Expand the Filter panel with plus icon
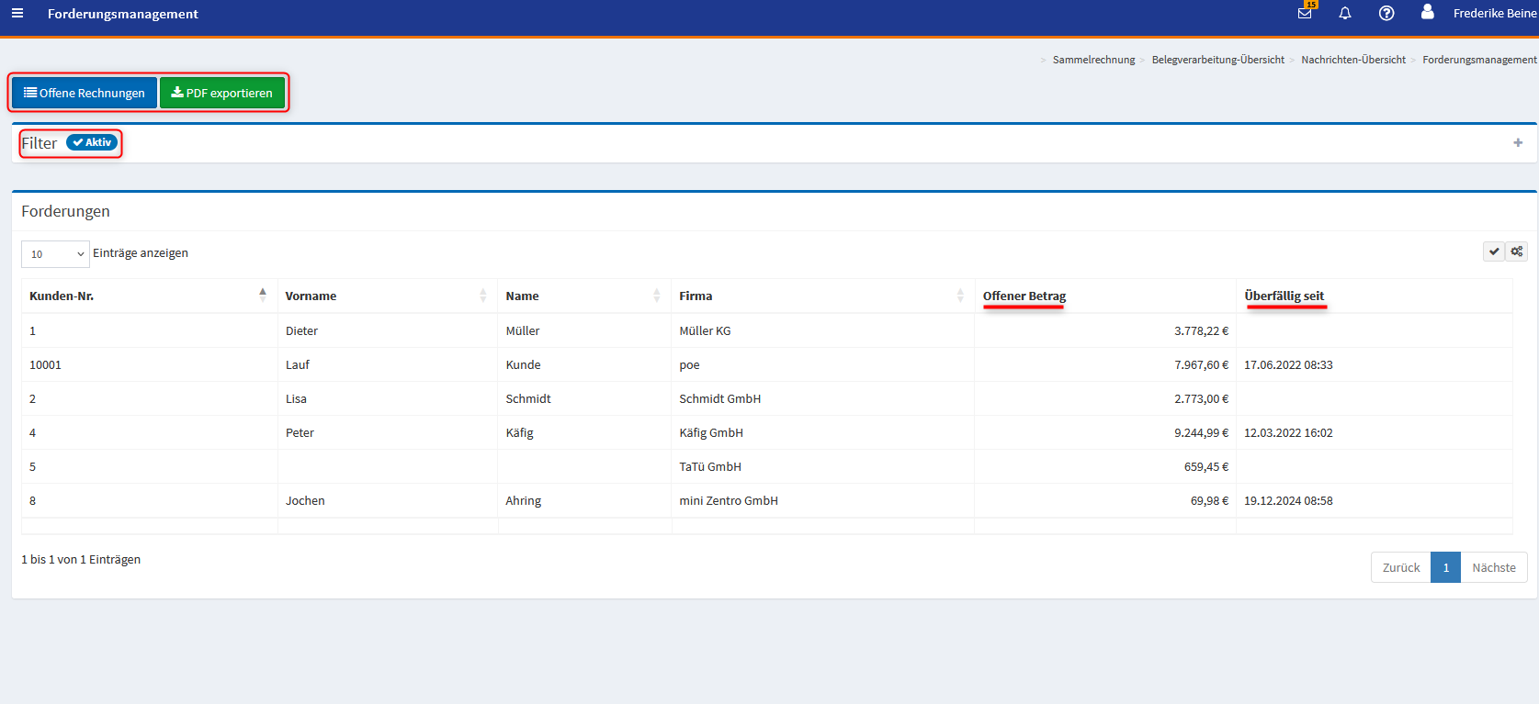The height and width of the screenshot is (704, 1539). click(1518, 143)
